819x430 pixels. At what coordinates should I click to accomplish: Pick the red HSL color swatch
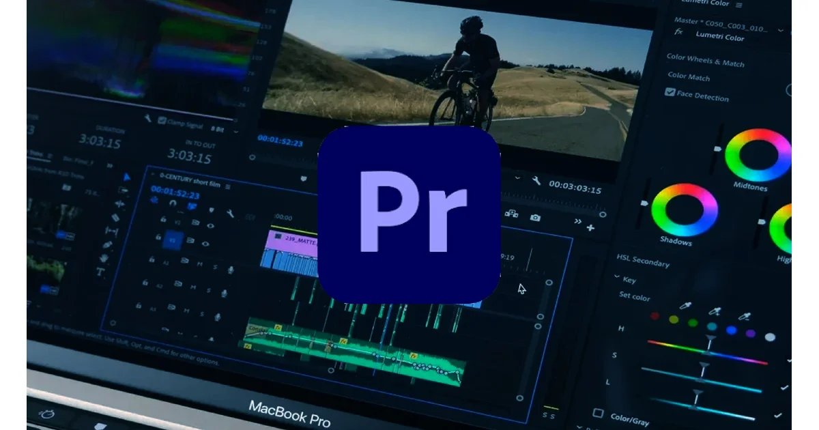[x=655, y=315]
